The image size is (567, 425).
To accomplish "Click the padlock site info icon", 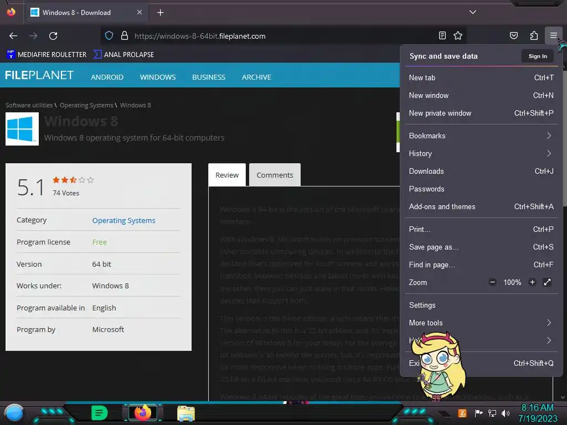I will click(125, 36).
